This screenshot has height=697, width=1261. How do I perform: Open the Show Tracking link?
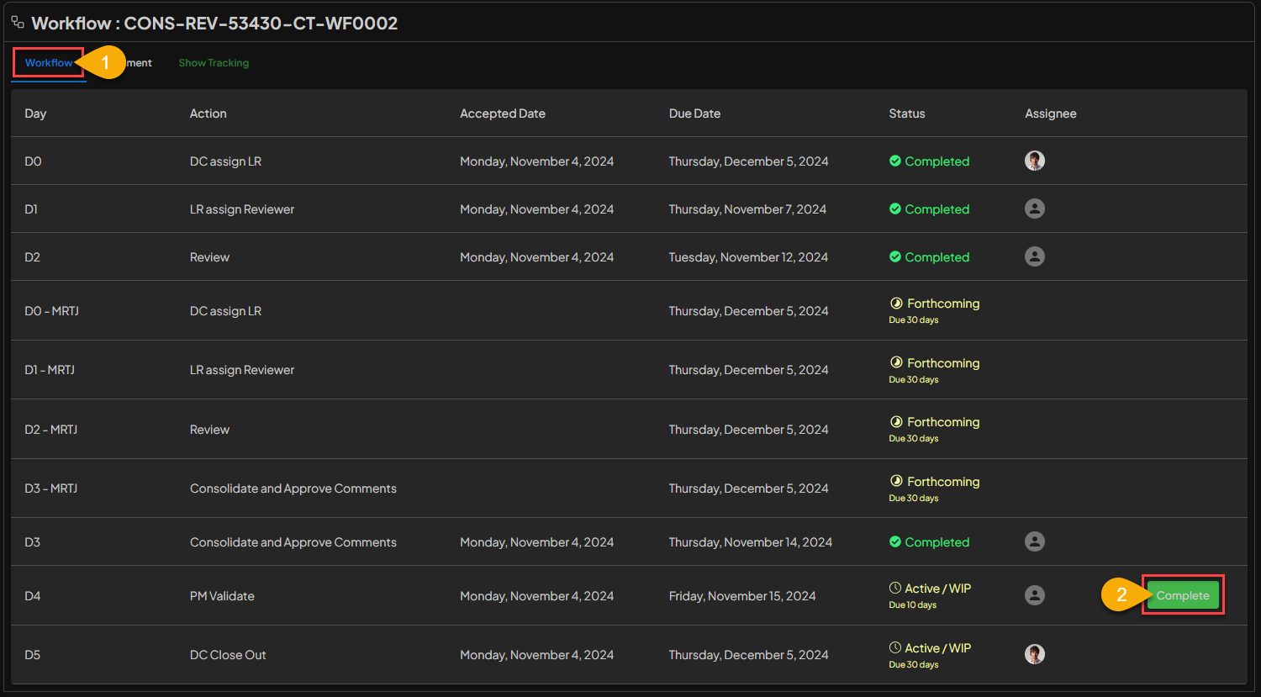214,63
